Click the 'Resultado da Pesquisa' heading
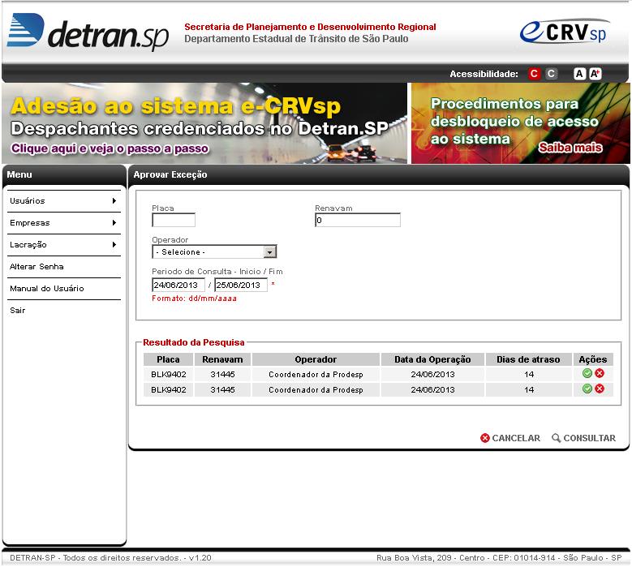This screenshot has width=632, height=567. pyautogui.click(x=193, y=342)
